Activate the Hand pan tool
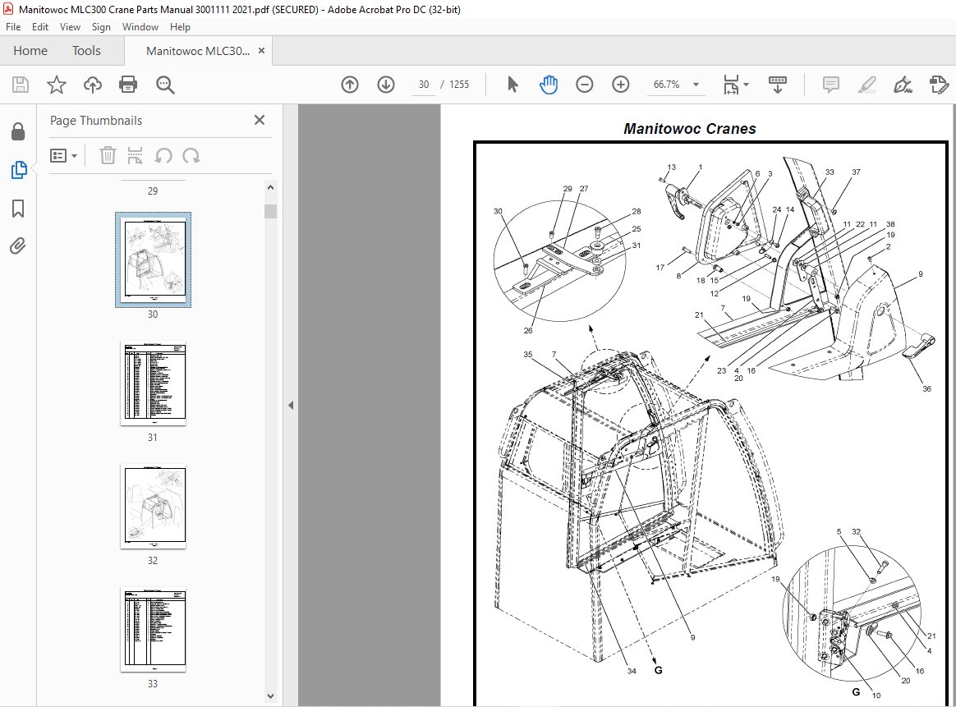The image size is (956, 707). coord(549,85)
